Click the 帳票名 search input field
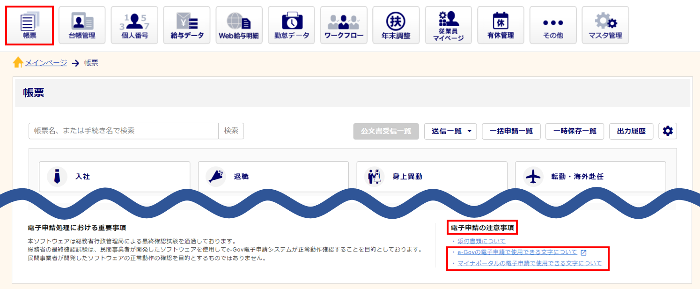Screen dimensions: 700x289 coord(124,131)
